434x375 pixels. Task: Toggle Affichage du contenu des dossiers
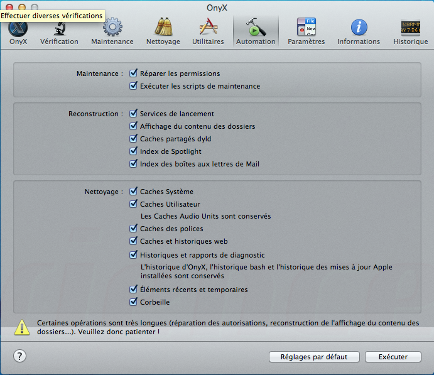pyautogui.click(x=133, y=126)
